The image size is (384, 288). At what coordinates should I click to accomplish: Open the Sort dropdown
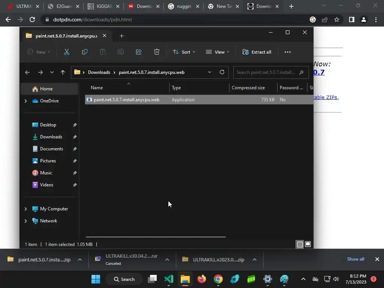184,52
